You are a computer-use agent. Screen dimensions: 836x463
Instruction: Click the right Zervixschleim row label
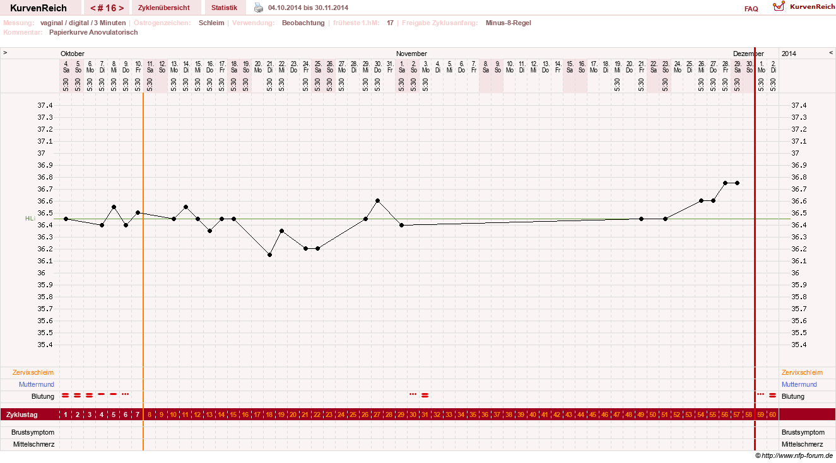[803, 372]
